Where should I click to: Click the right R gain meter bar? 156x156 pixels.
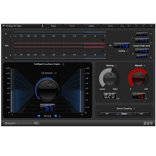[x=82, y=91]
